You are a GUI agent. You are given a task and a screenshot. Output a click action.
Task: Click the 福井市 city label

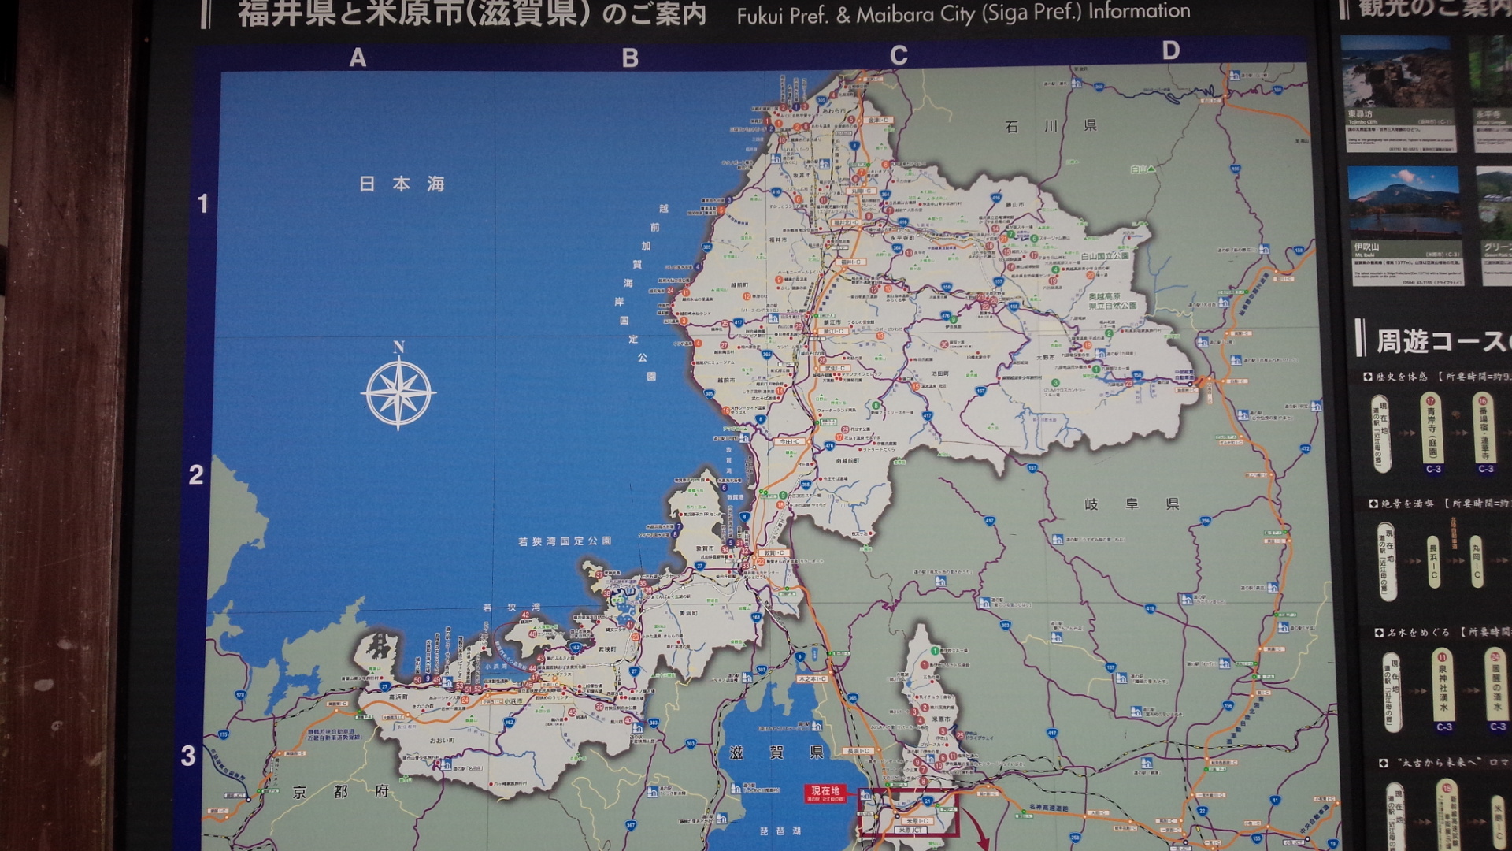click(x=778, y=240)
